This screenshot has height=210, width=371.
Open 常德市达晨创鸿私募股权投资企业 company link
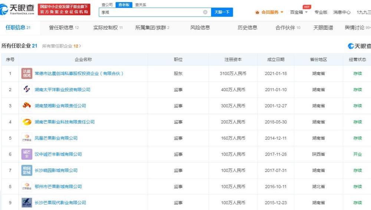coord(79,73)
